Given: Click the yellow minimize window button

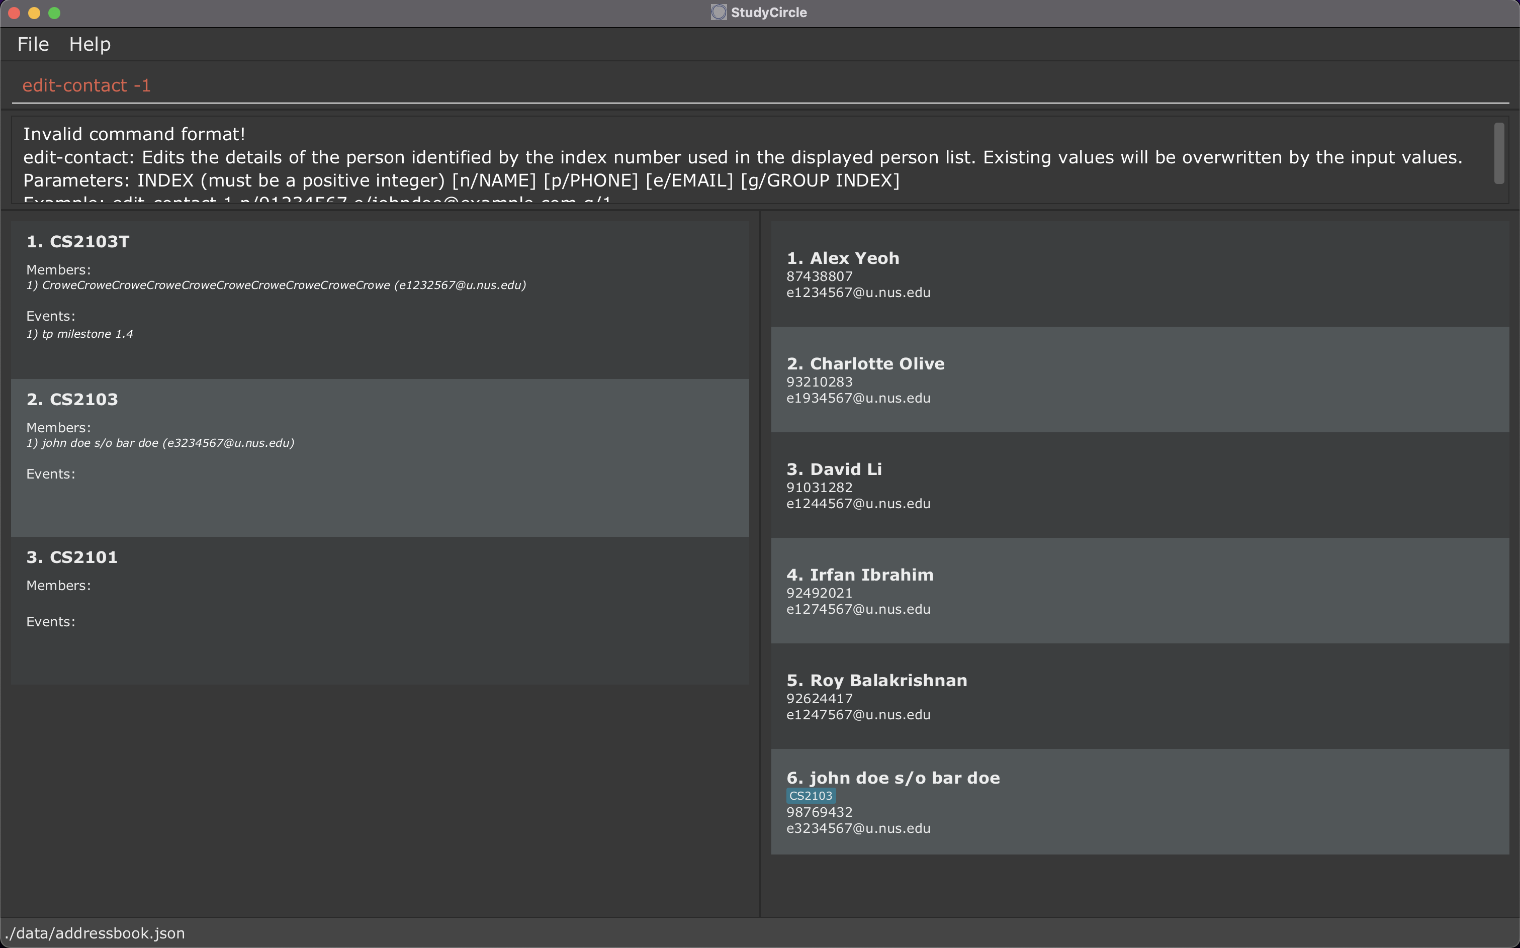Looking at the screenshot, I should click(35, 13).
